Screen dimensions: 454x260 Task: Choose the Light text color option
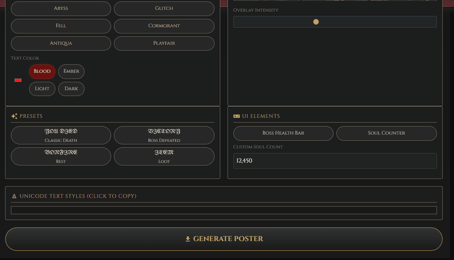[x=42, y=89]
